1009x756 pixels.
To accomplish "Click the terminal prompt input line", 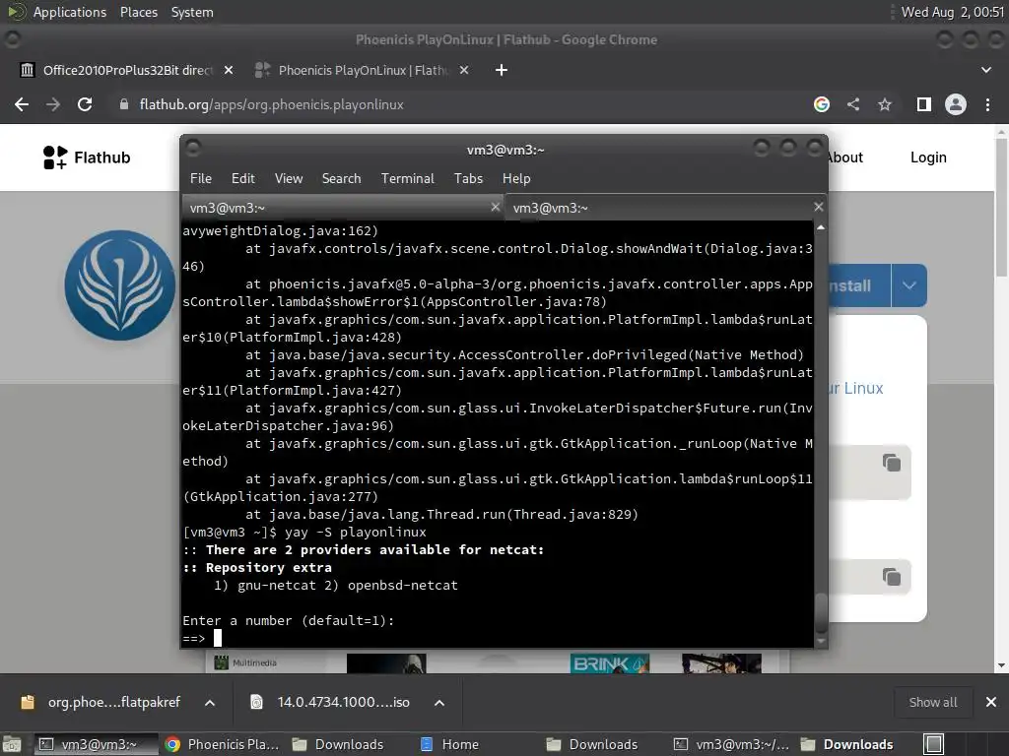I will click(498, 638).
